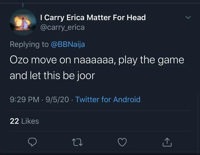Click the text 'and let this be joor'
This screenshot has width=200, height=155.
click(x=52, y=76)
